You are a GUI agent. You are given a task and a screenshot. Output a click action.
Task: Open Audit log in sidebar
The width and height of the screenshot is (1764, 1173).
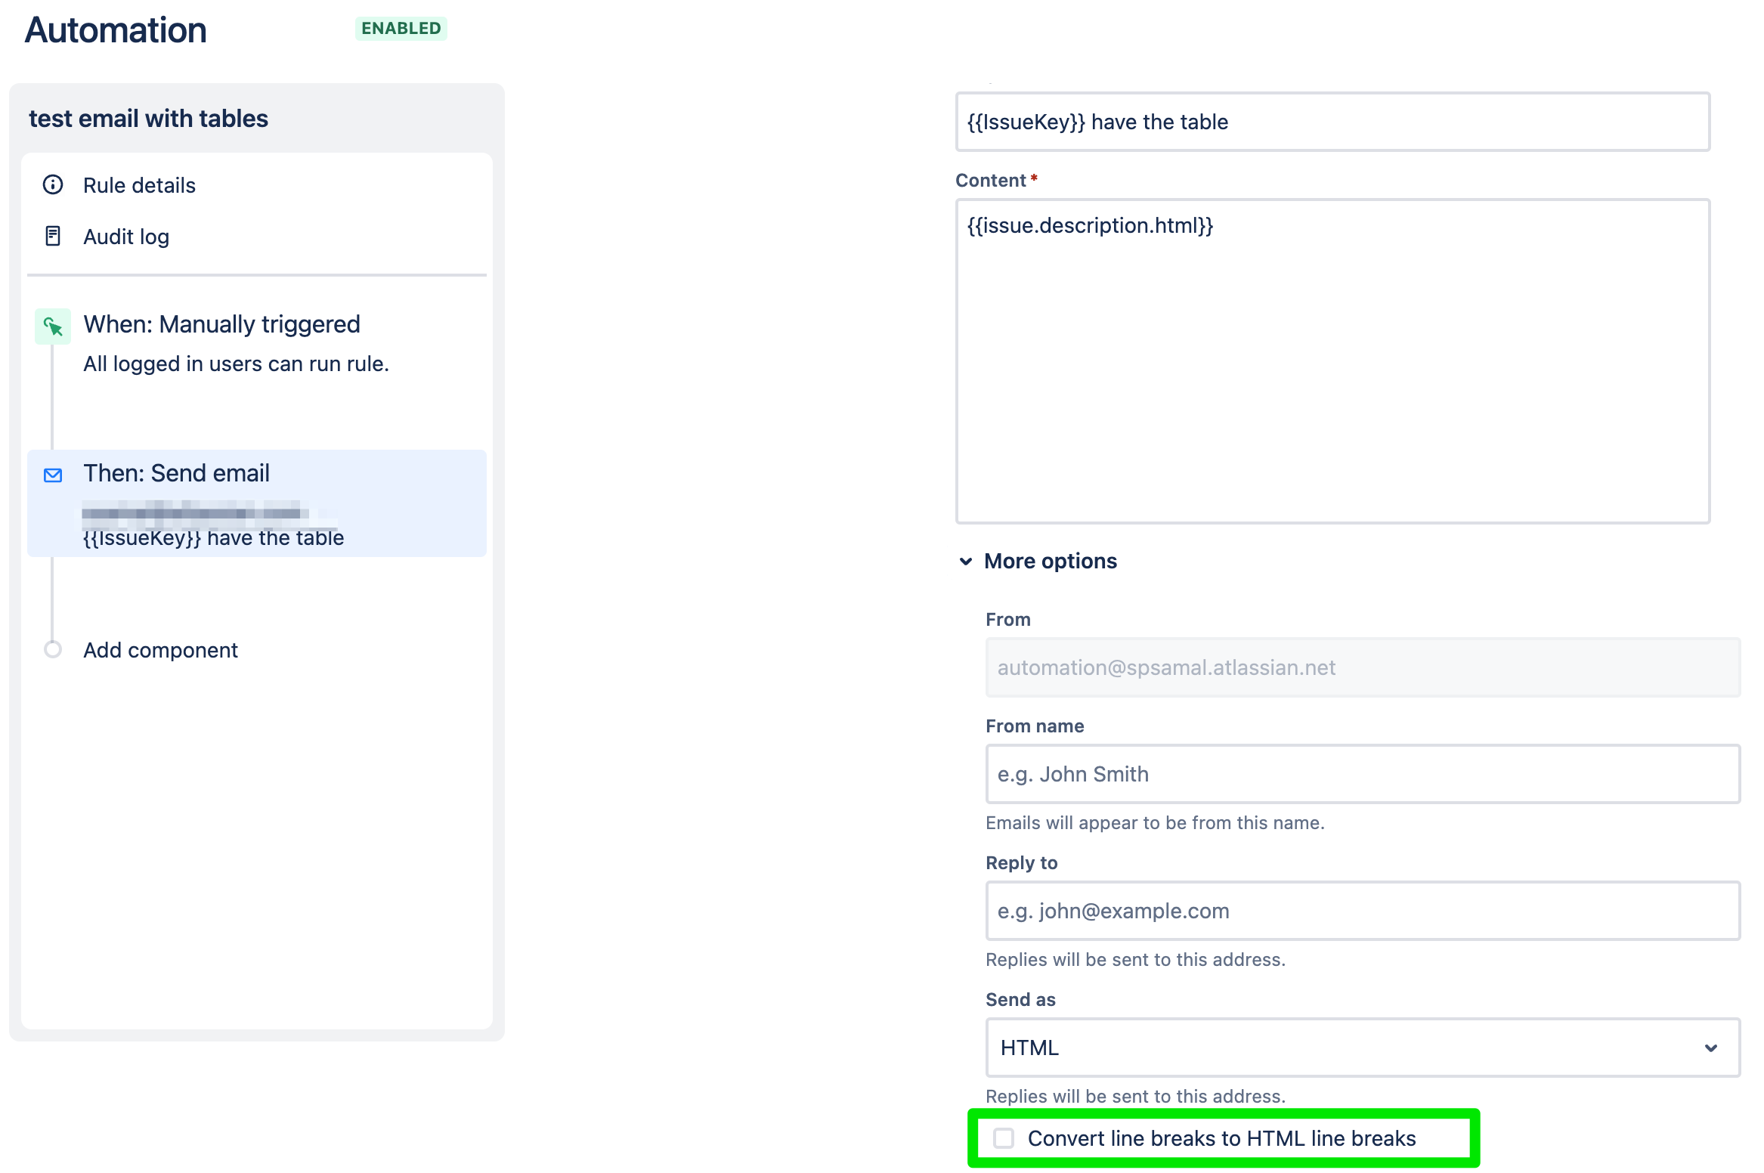[126, 237]
